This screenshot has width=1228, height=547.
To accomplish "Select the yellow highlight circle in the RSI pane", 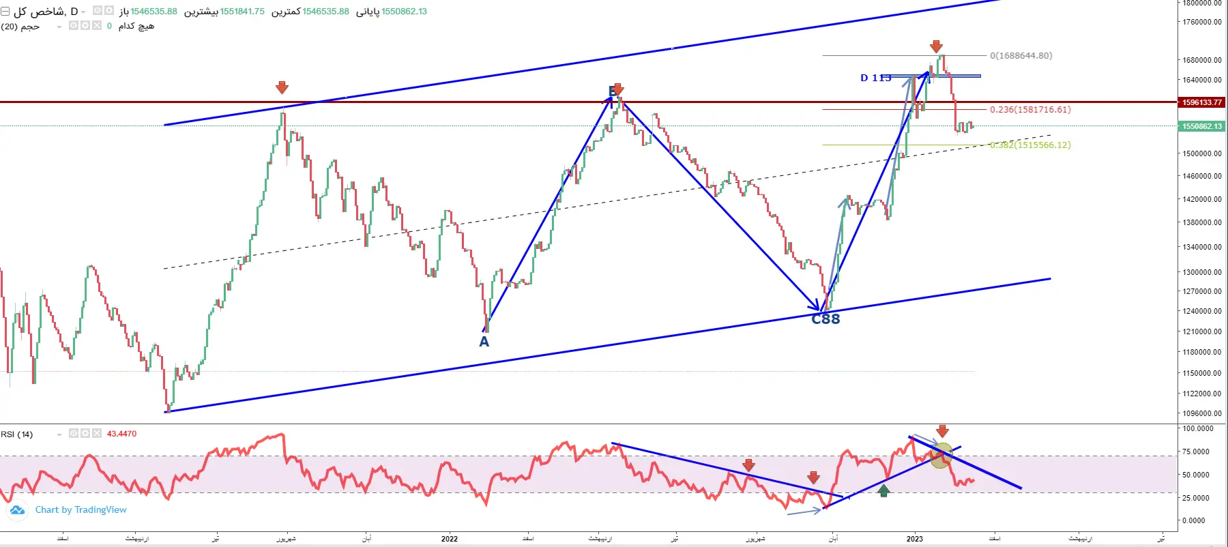I will 941,455.
